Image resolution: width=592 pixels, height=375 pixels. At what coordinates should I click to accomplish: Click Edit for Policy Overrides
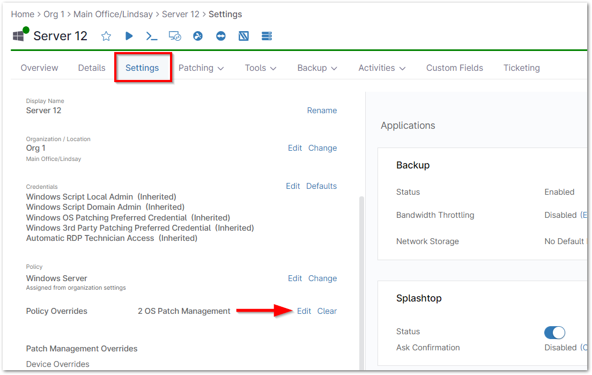pos(304,311)
